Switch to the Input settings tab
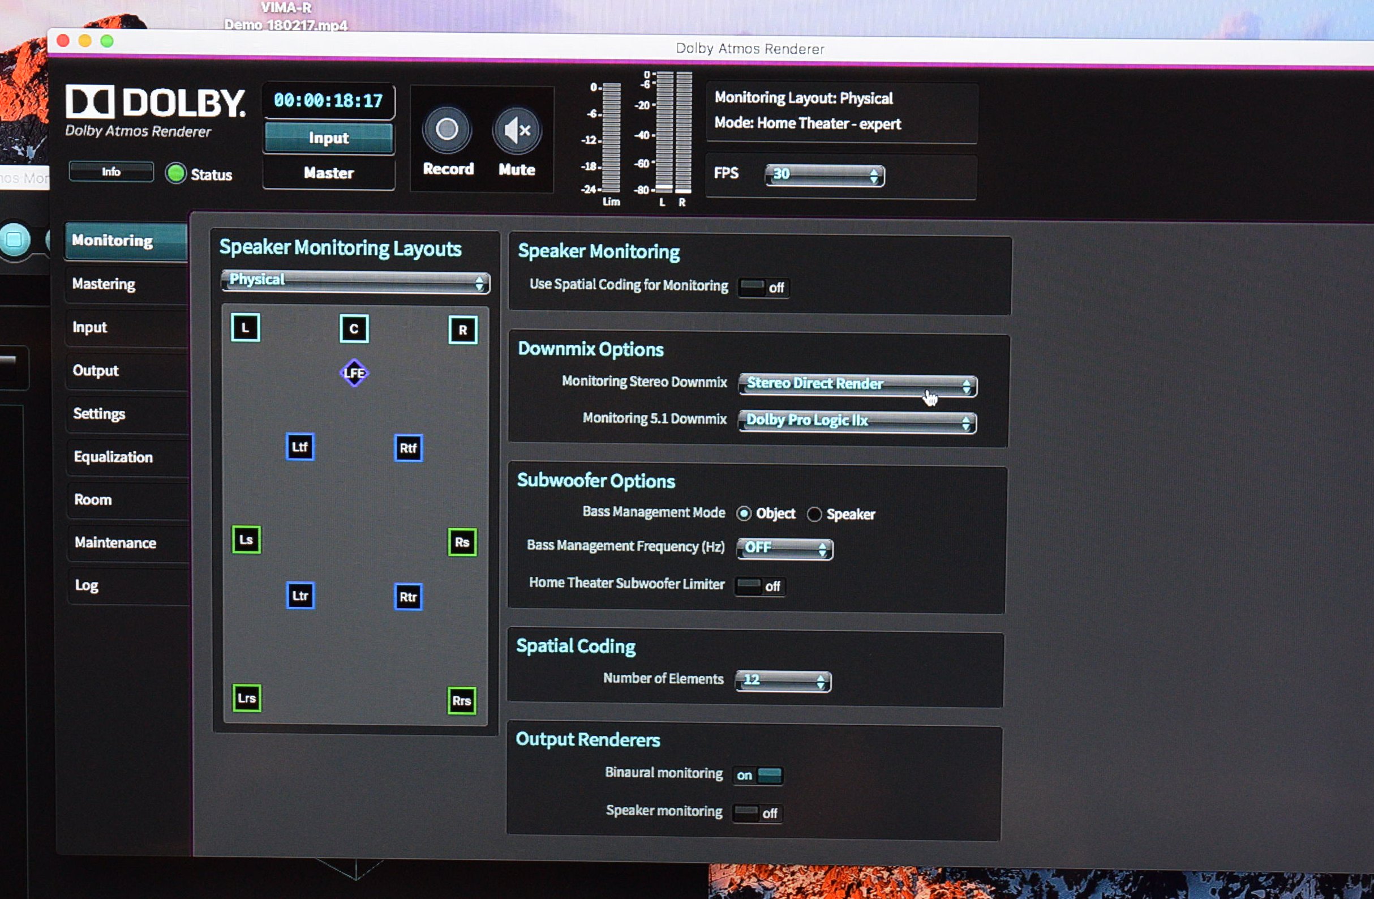This screenshot has width=1374, height=899. (x=127, y=327)
